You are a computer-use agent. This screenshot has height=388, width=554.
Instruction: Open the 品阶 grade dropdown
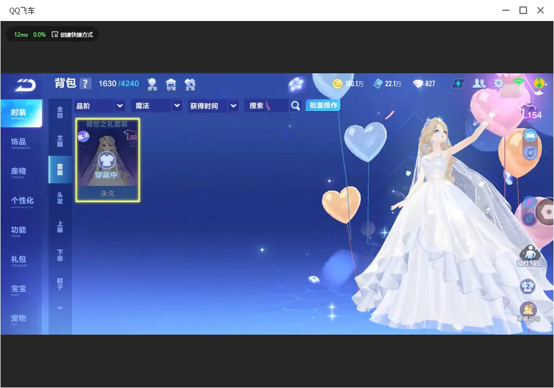pyautogui.click(x=100, y=106)
